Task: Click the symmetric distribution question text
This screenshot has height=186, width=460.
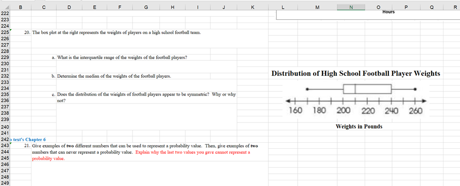Action: [x=146, y=97]
